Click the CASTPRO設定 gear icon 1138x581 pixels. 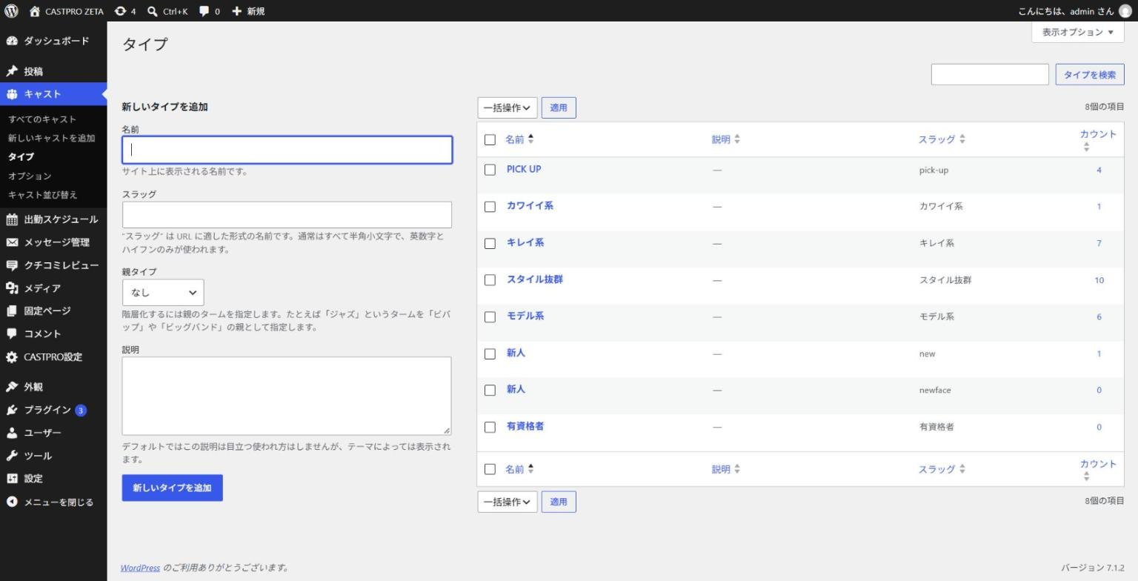pos(12,357)
